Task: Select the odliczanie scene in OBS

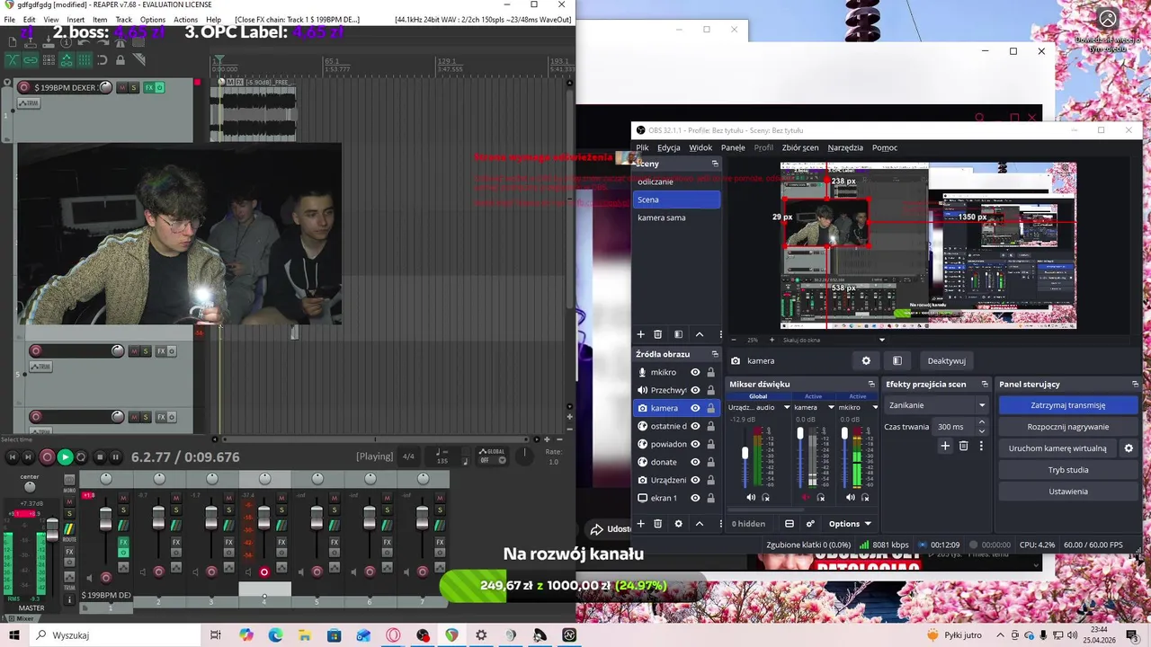Action: click(676, 182)
